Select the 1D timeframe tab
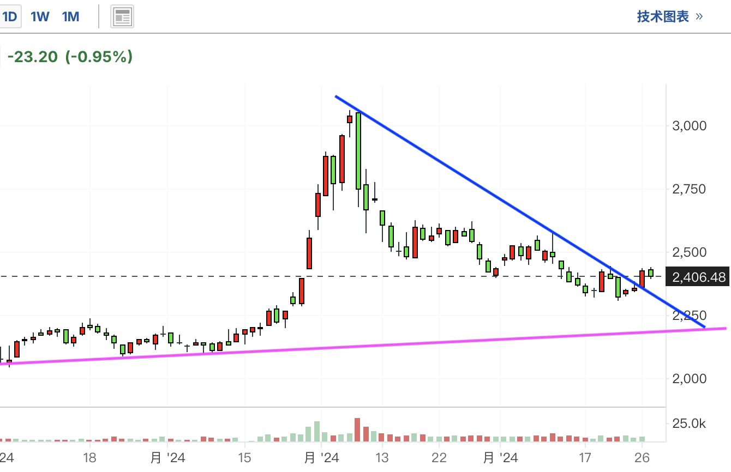Screen dimensions: 731x472 coord(9,17)
